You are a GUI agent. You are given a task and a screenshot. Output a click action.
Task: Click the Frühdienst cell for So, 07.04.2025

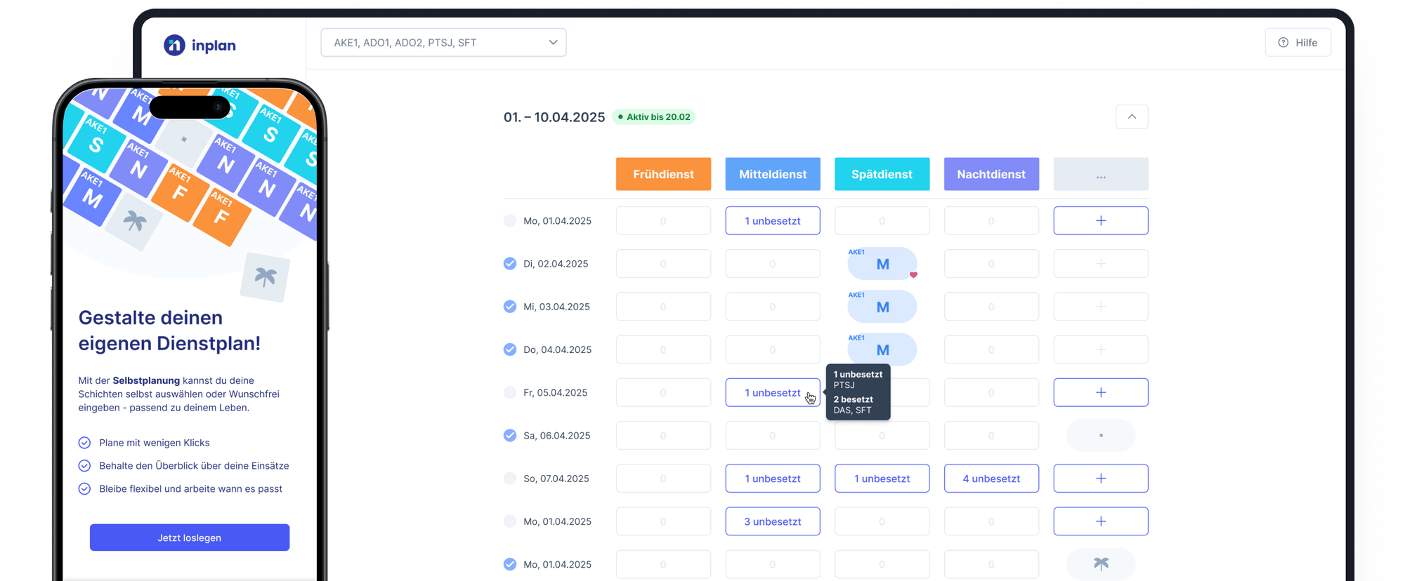(x=663, y=479)
